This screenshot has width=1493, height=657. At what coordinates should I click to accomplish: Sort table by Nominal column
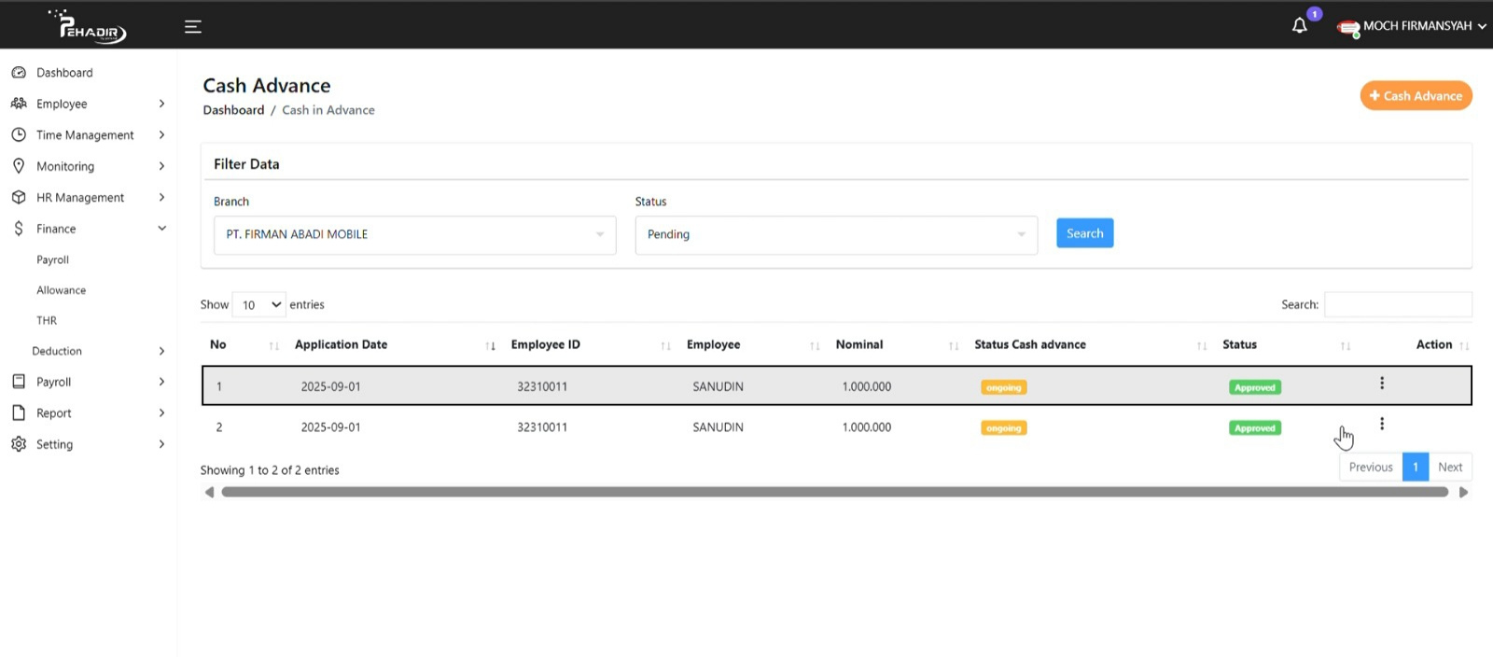(859, 344)
